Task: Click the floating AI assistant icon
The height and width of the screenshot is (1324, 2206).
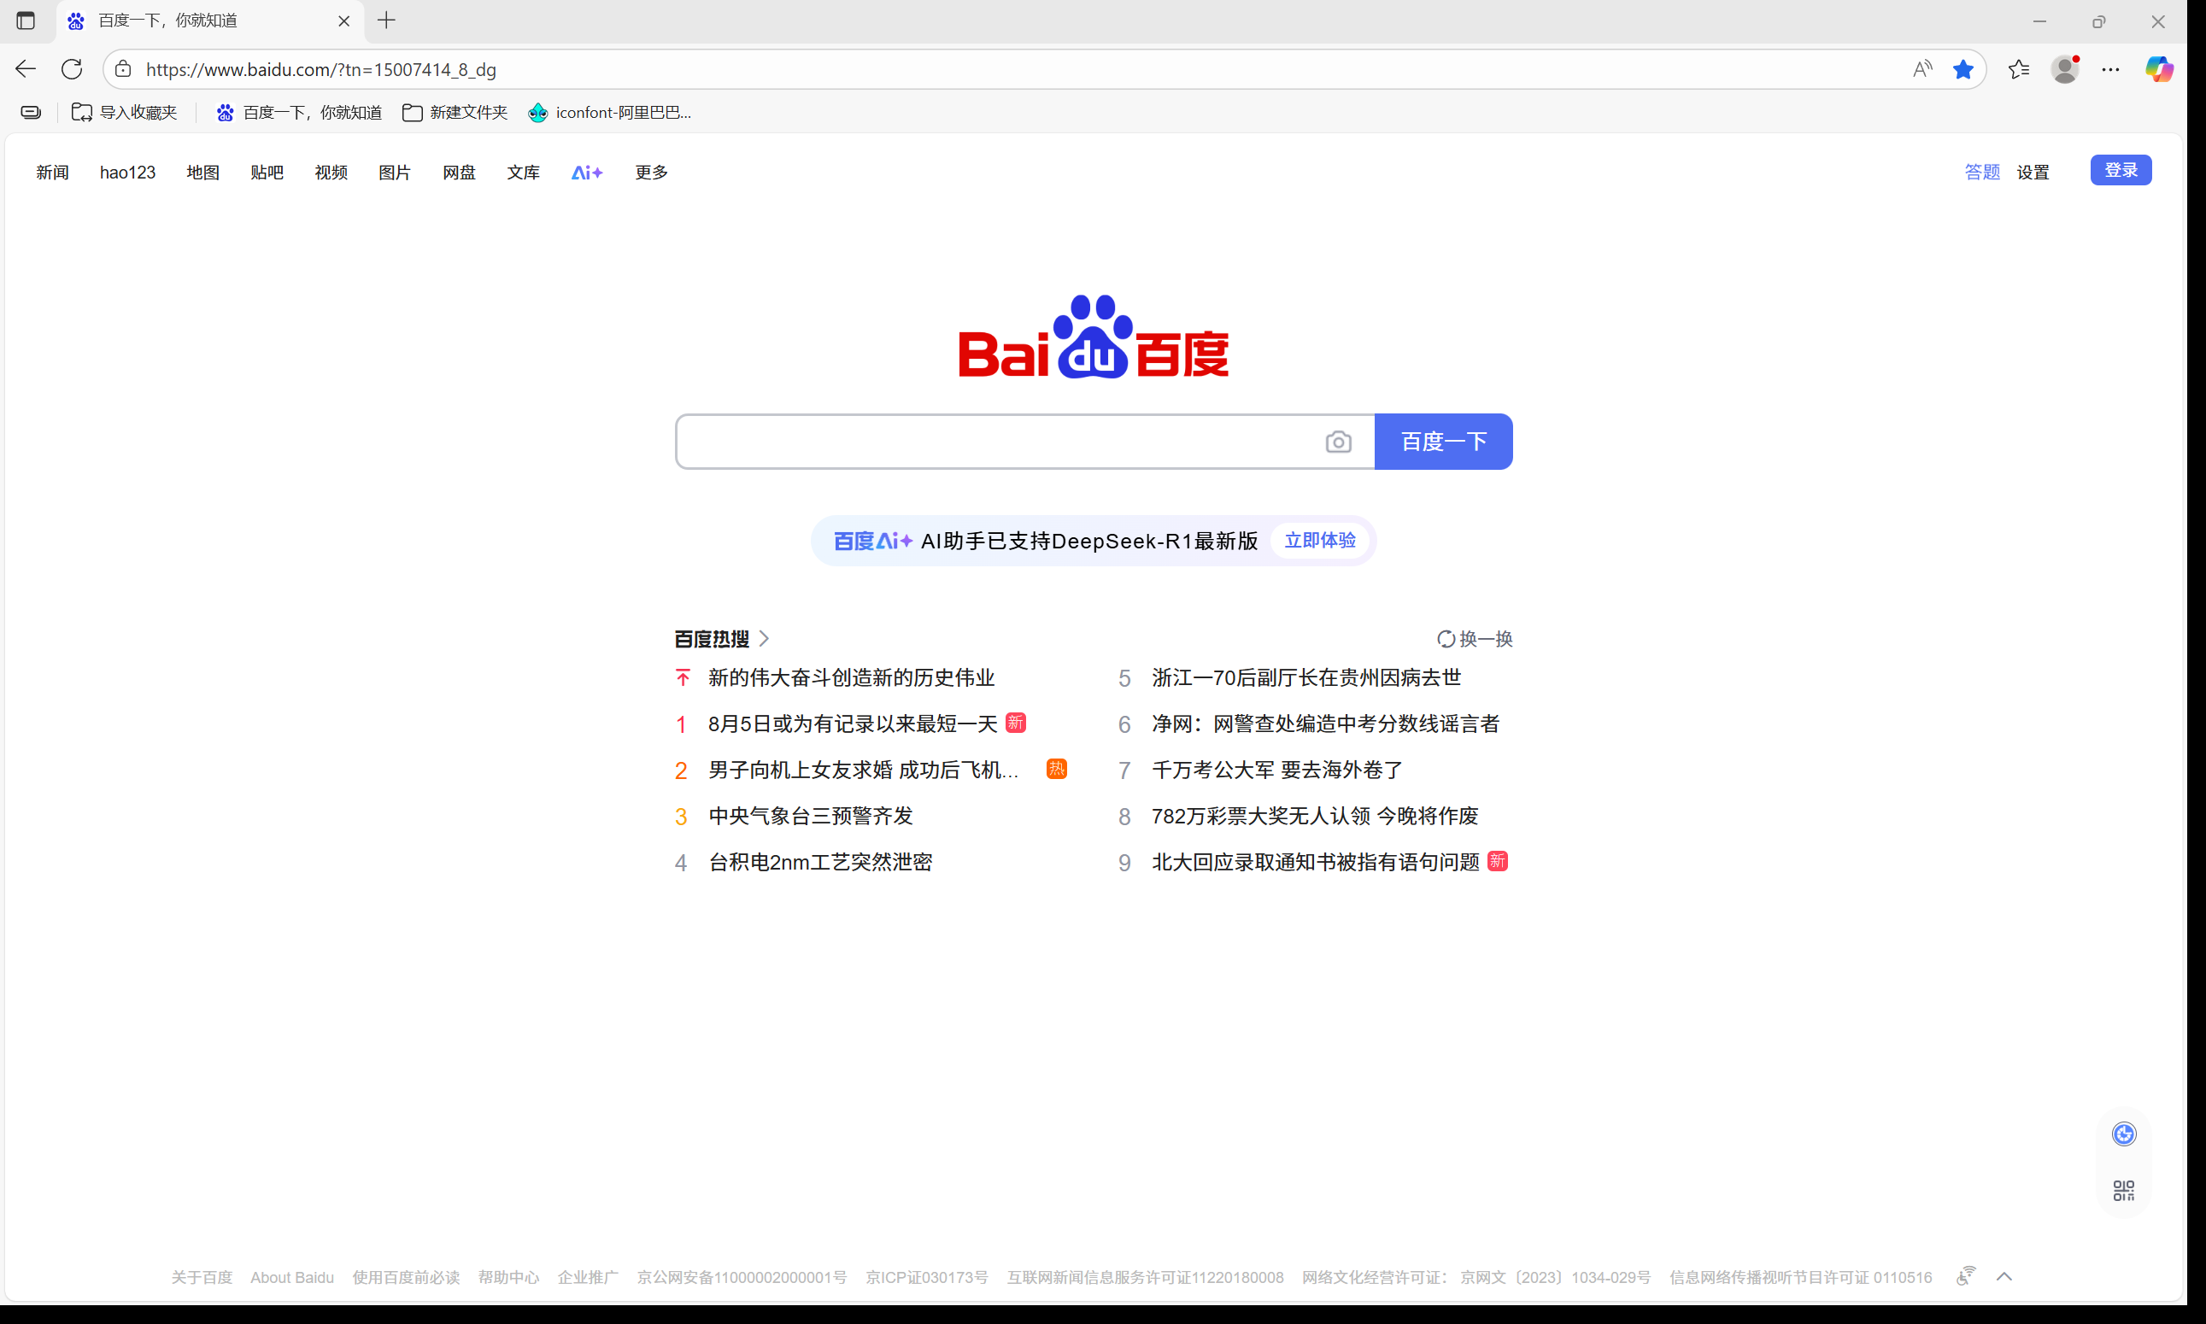Action: pyautogui.click(x=2124, y=1134)
